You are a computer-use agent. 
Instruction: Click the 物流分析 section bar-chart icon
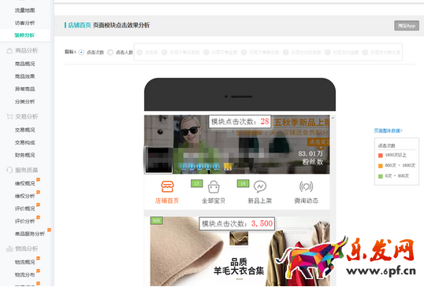coord(9,248)
